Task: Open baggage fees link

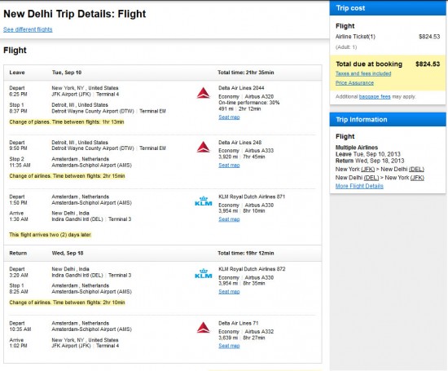Action: pos(375,97)
